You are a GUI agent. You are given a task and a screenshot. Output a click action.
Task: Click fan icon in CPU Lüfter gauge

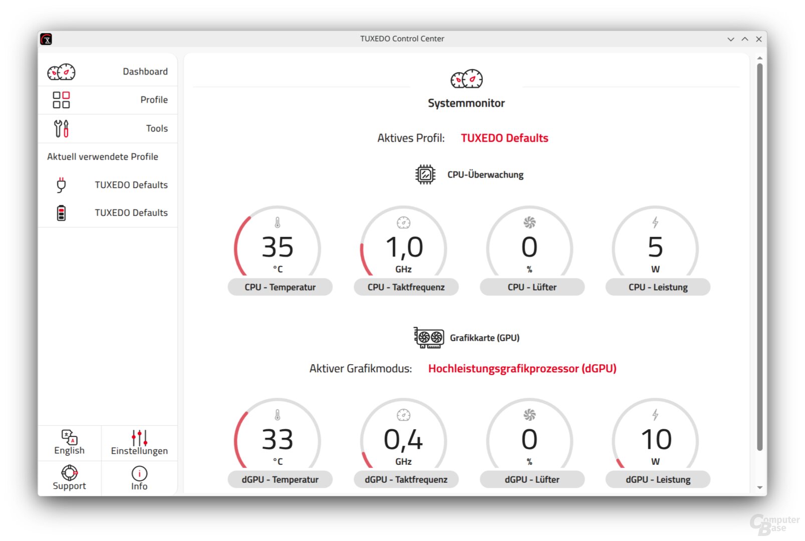pos(529,222)
